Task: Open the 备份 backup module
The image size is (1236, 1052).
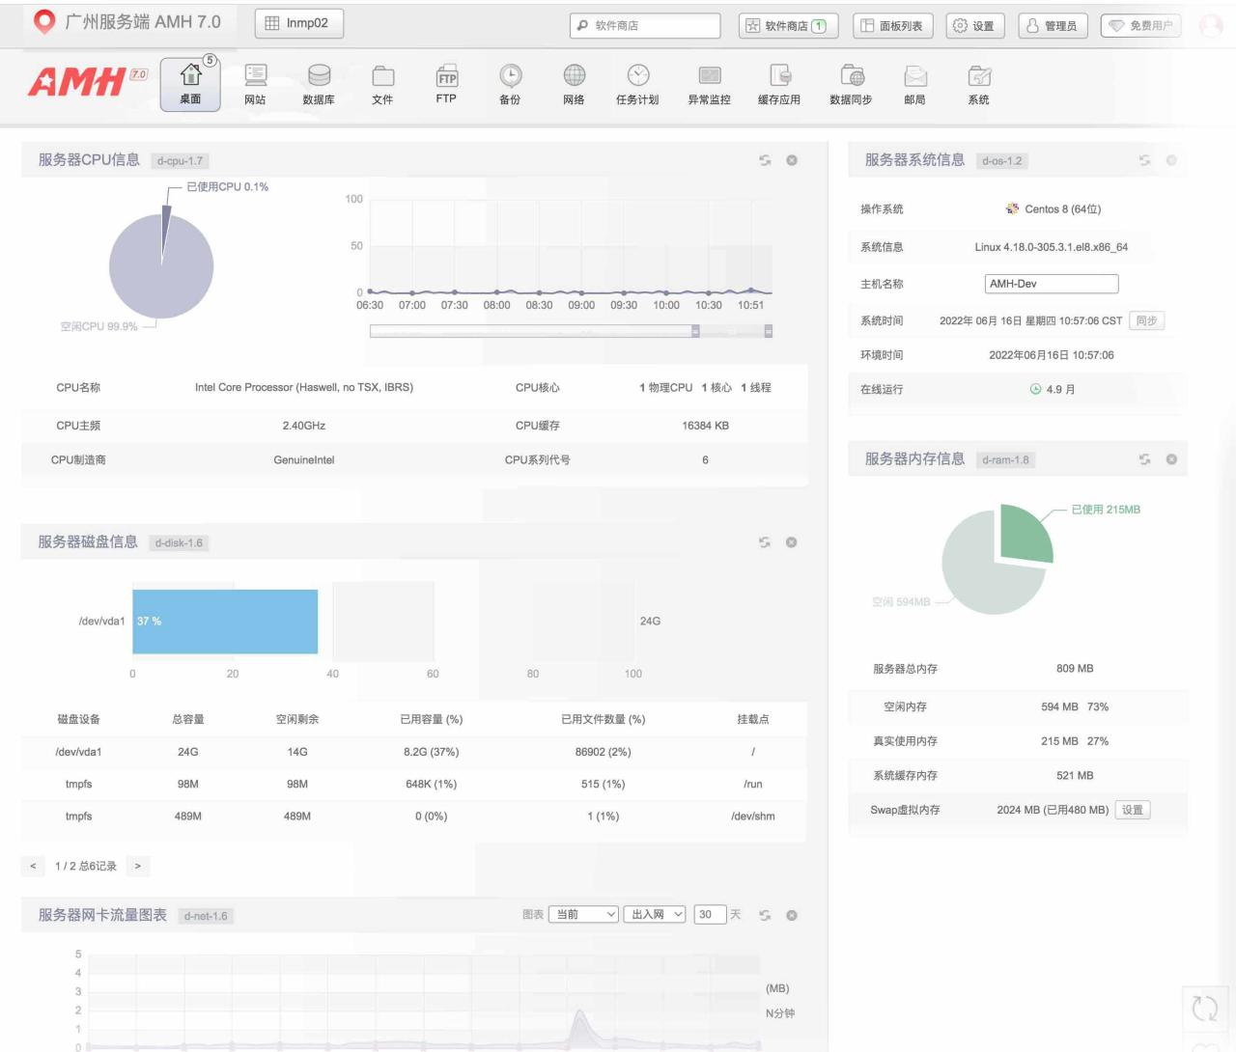Action: point(510,84)
